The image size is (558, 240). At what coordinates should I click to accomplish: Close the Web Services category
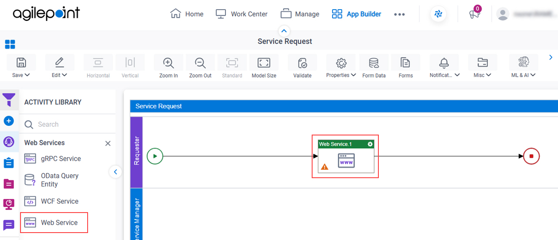(108, 143)
